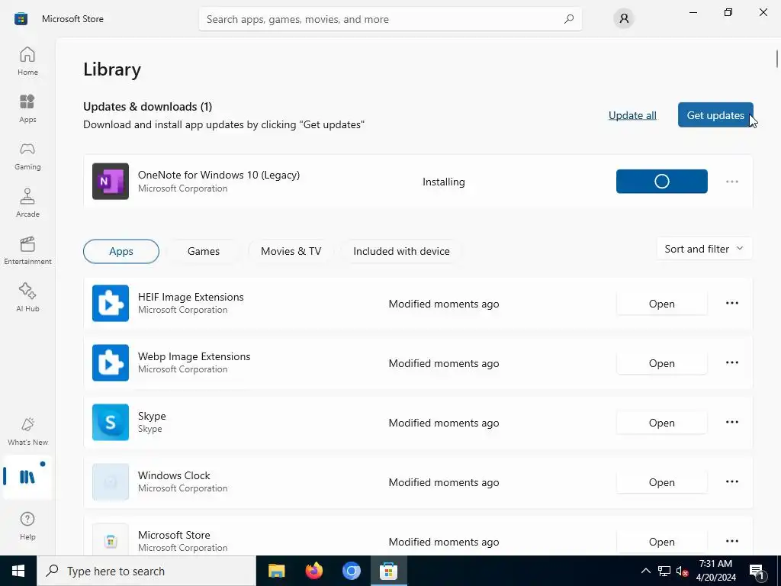781x586 pixels.
Task: Click the Windows taskbar search box
Action: 146,571
